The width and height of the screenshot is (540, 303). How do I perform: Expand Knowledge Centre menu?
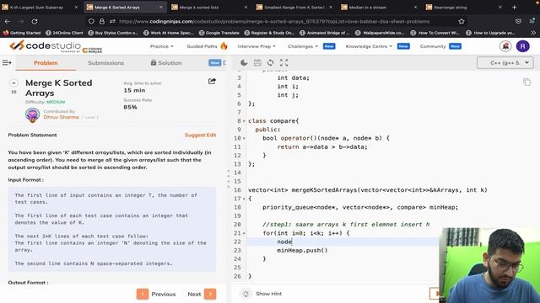pos(369,46)
